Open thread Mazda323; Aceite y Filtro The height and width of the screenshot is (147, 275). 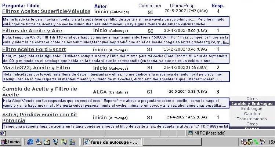[36, 67]
